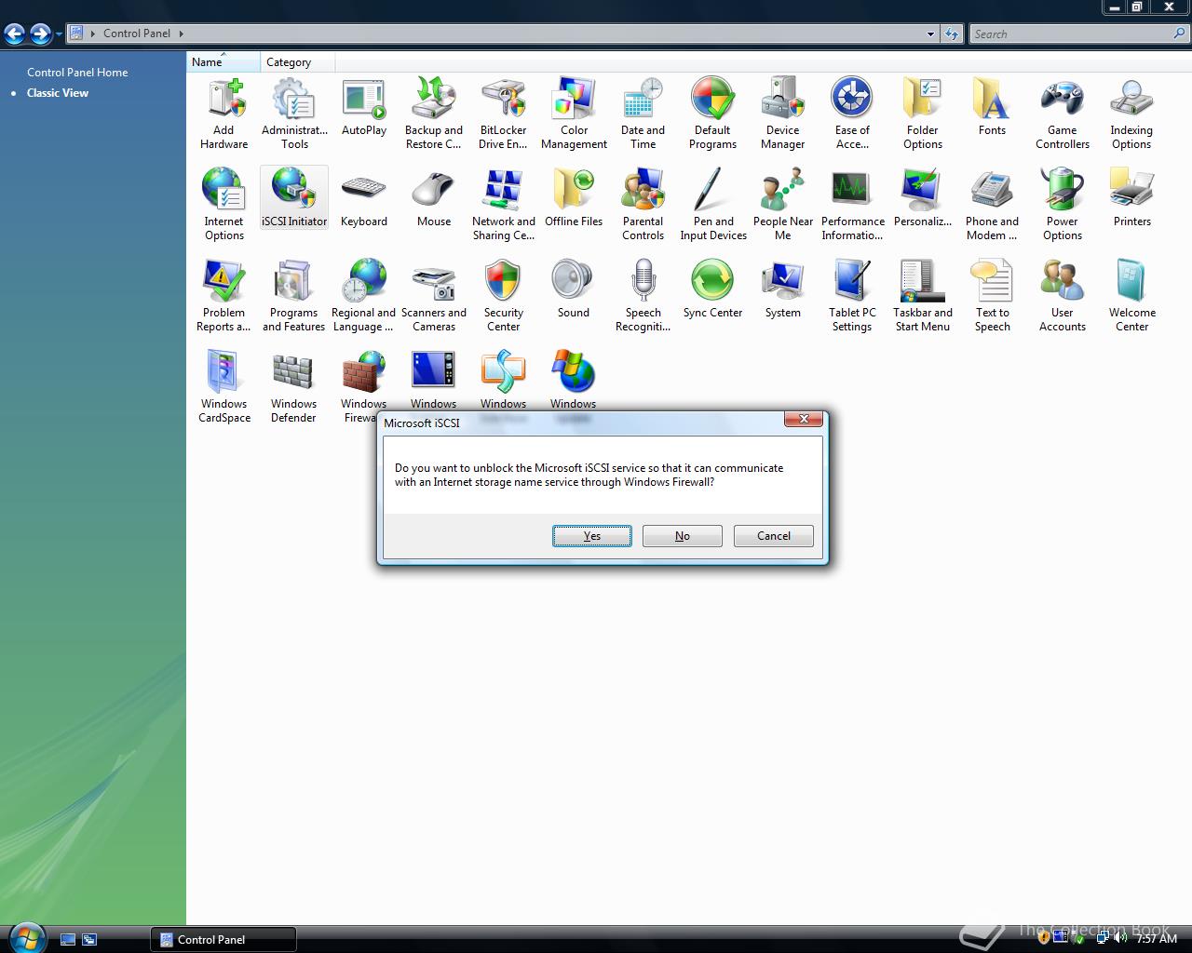Open Folder Options
1192x953 pixels.
click(x=923, y=113)
